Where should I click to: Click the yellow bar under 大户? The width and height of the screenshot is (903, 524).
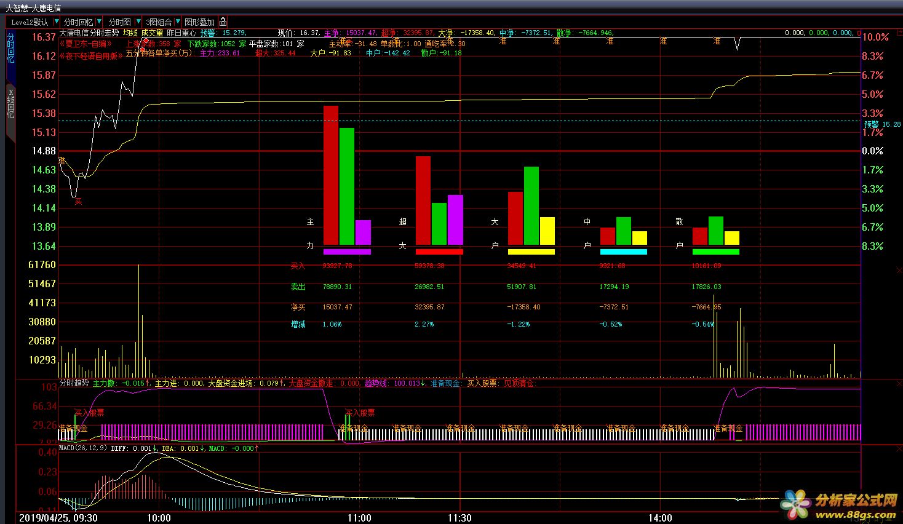pos(531,252)
